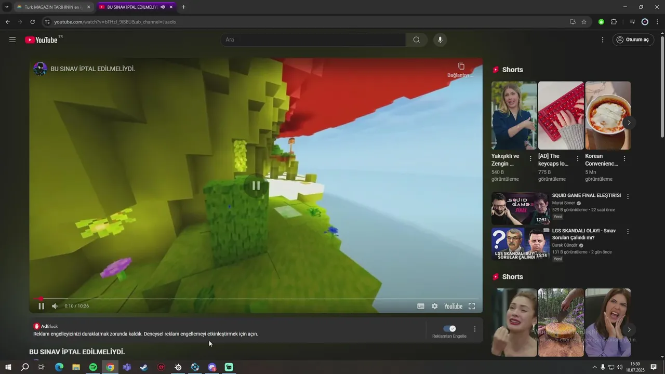Open Windows Start menu

click(x=8, y=367)
